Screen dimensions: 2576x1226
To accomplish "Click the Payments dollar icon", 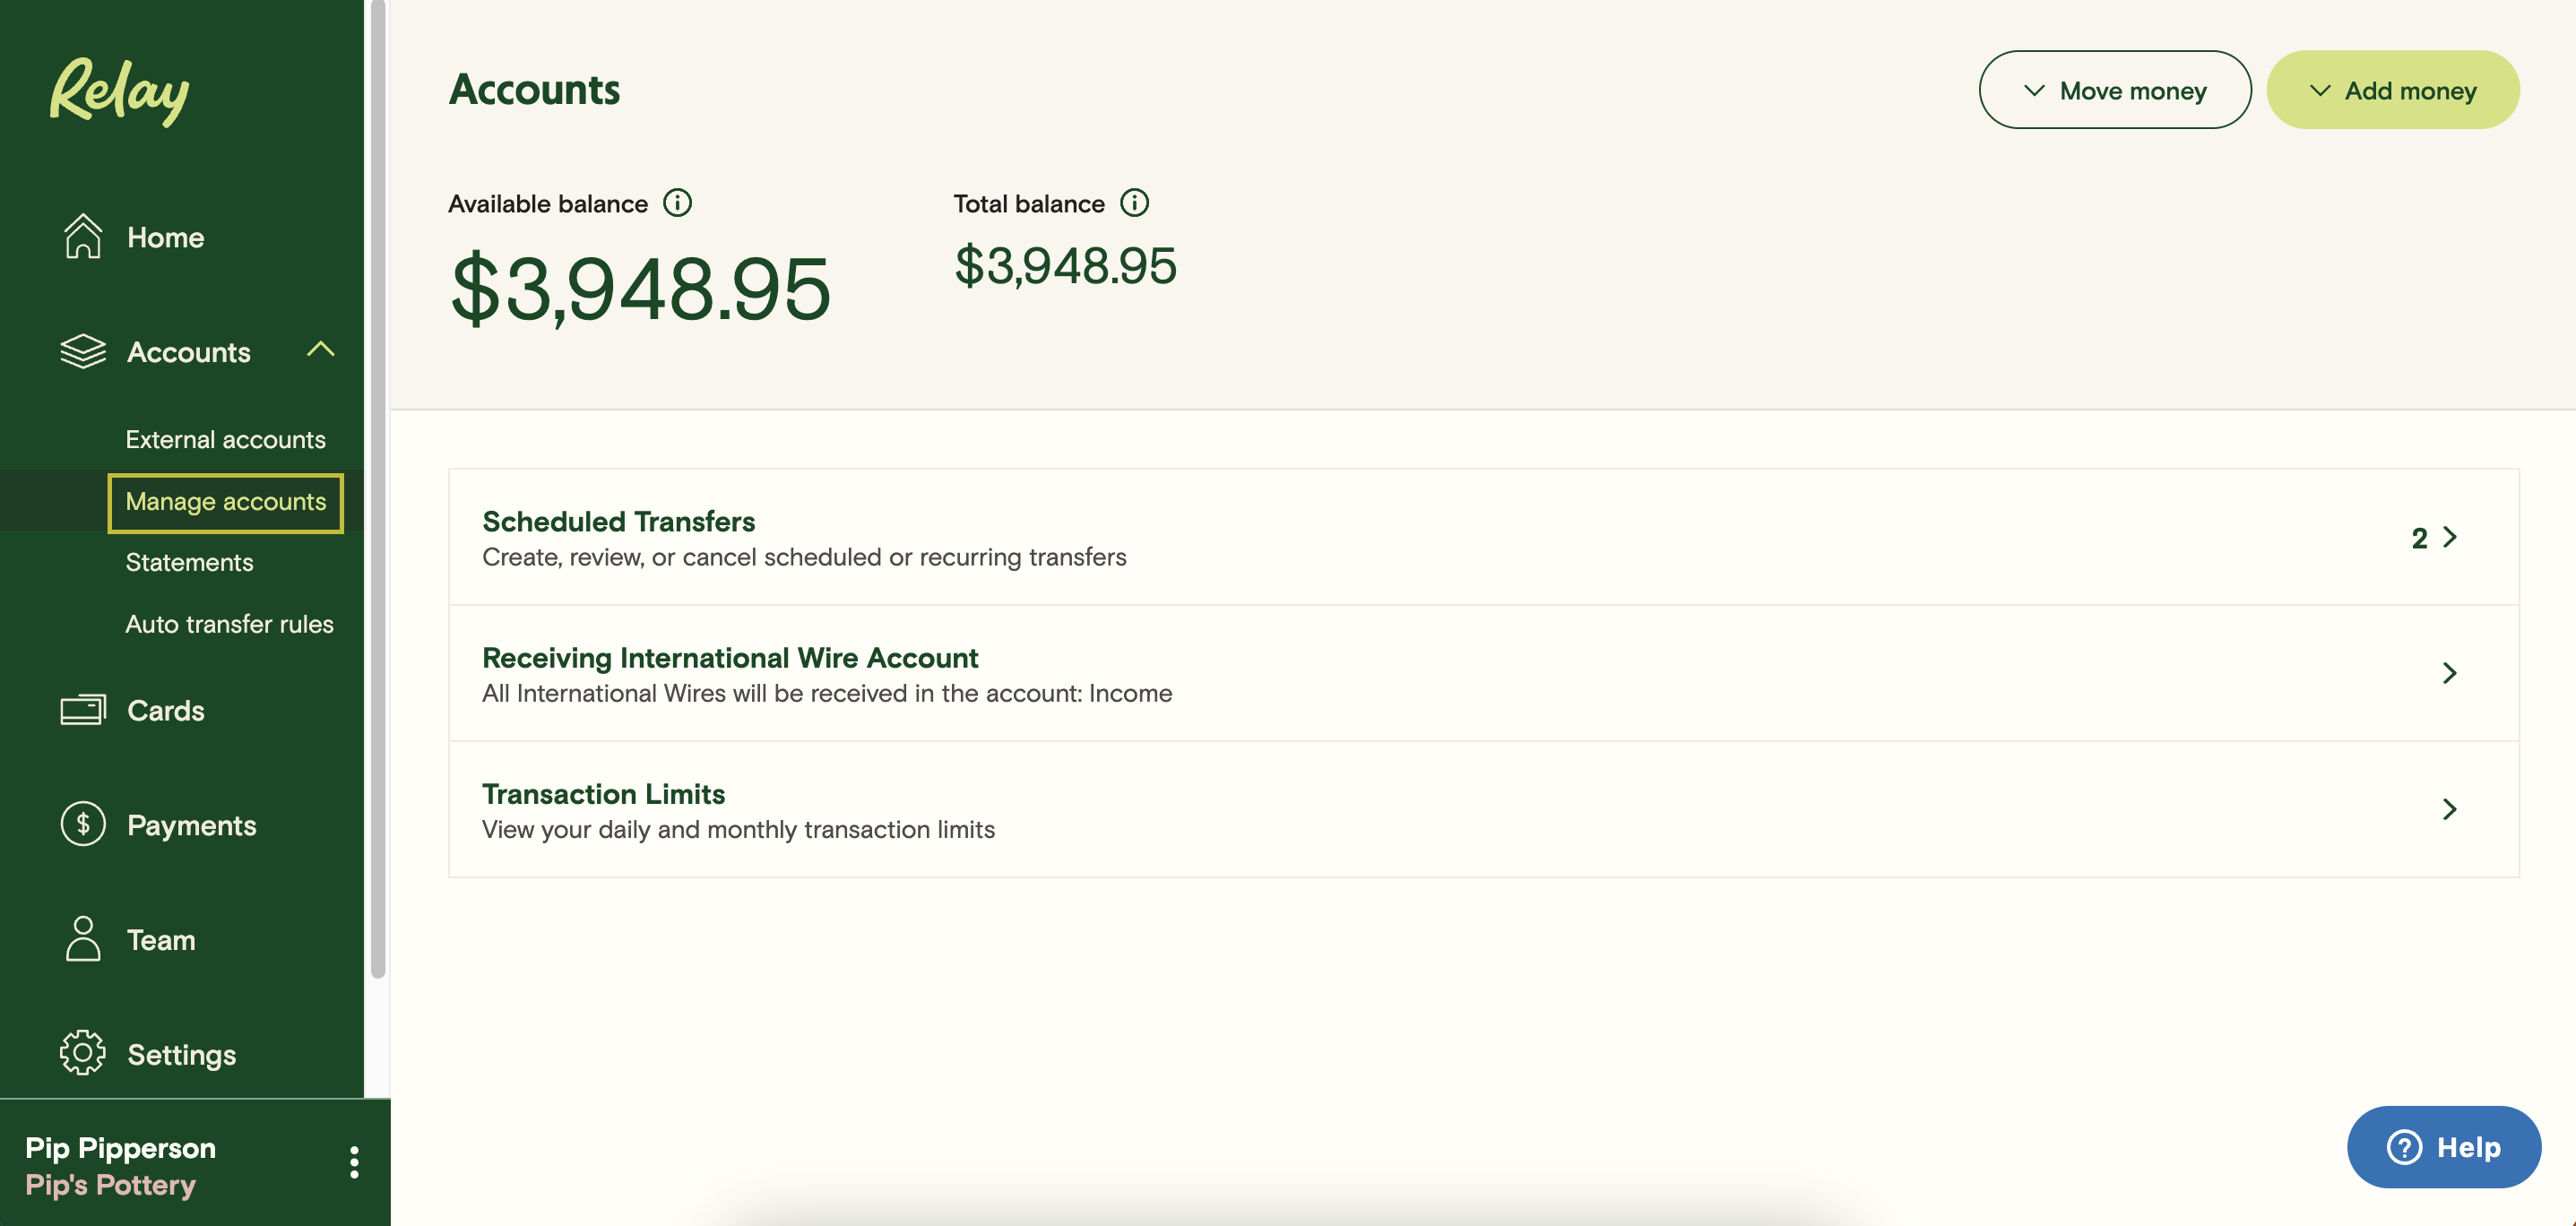I will (x=83, y=825).
